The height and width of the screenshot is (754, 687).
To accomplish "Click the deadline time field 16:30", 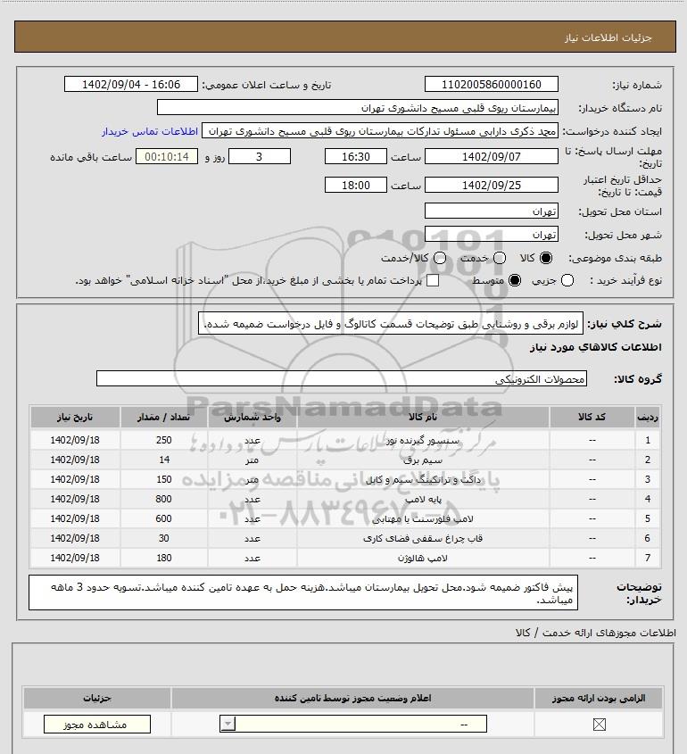I will (356, 156).
